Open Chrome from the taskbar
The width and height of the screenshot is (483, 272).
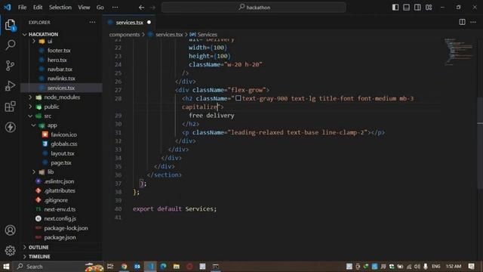[x=124, y=267]
